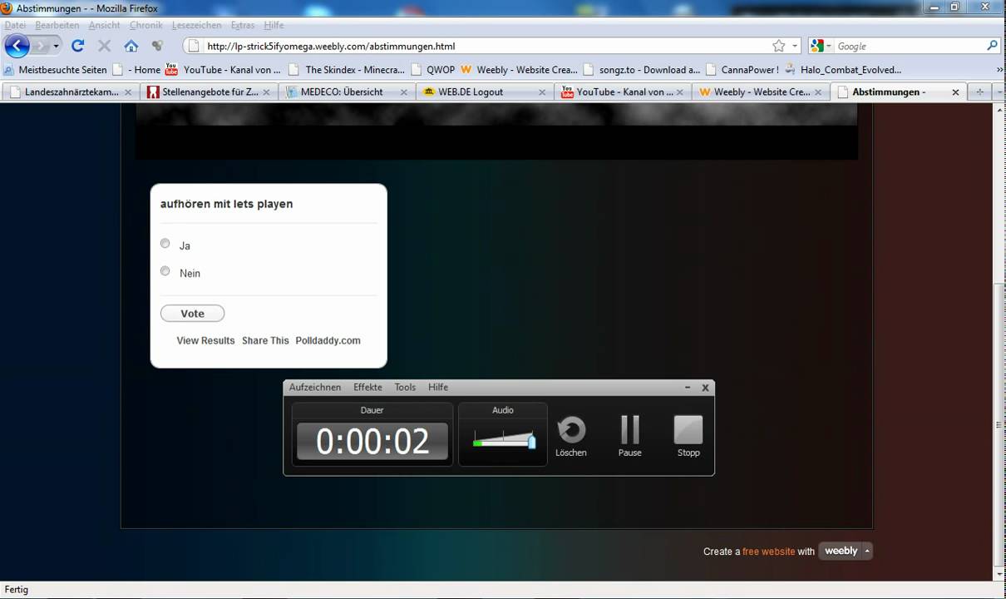Open the Extras menu

tap(243, 26)
